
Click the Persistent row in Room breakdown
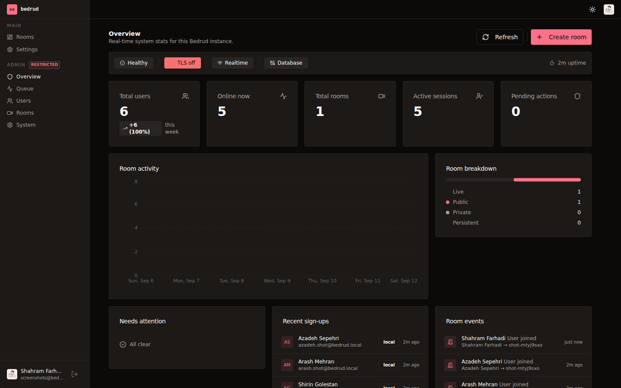point(513,223)
